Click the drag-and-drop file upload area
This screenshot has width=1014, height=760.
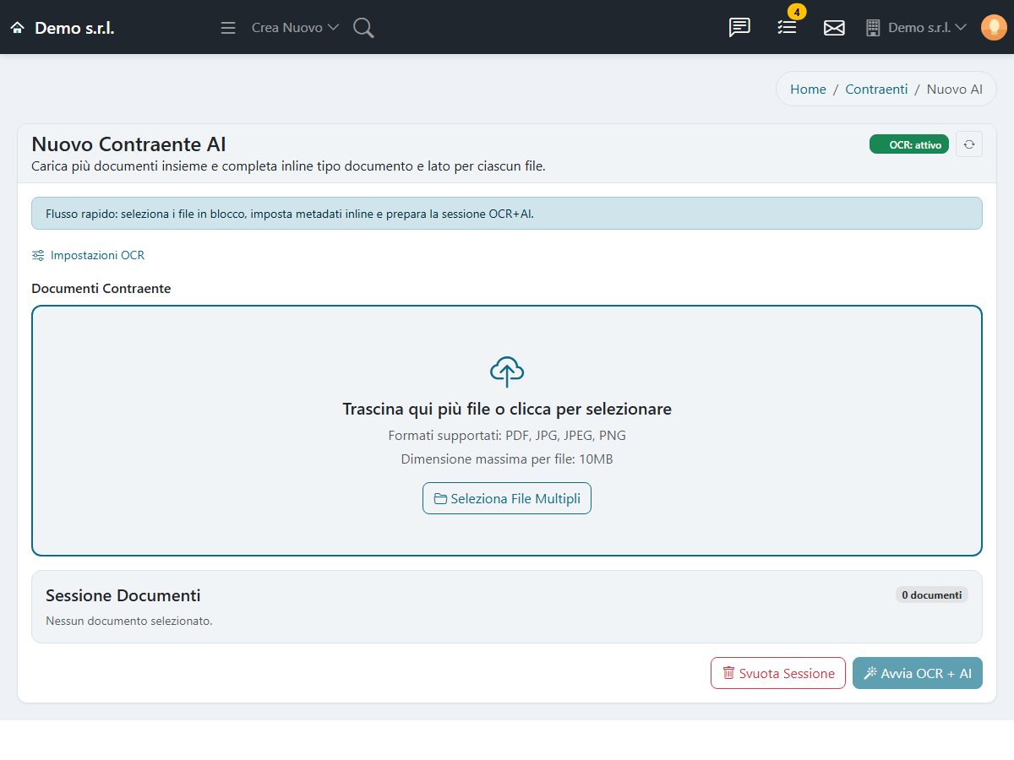point(507,431)
